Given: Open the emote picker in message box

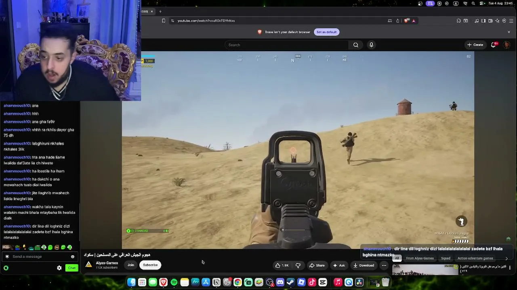Looking at the screenshot, I should 73,257.
